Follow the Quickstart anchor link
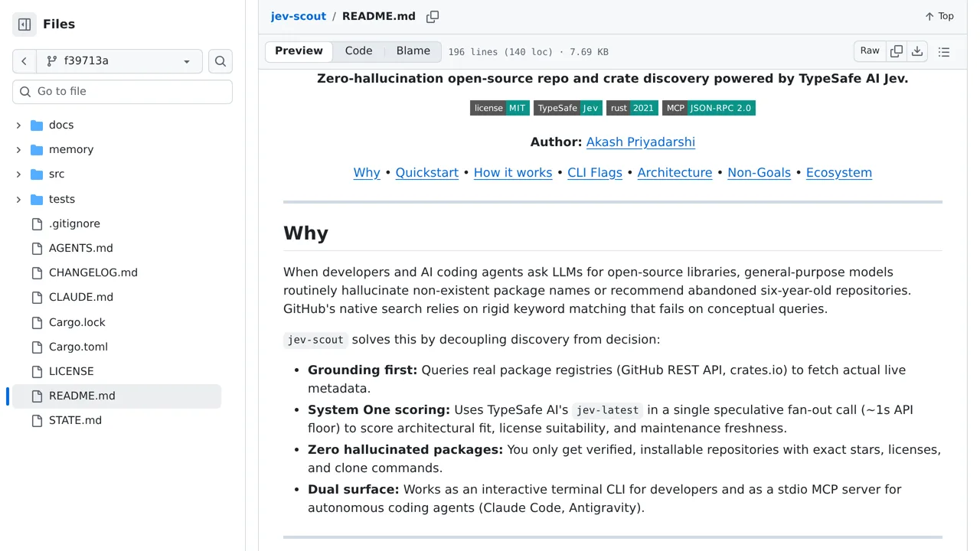 click(x=427, y=172)
